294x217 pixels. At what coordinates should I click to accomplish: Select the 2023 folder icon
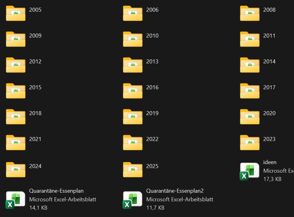[x=250, y=143]
